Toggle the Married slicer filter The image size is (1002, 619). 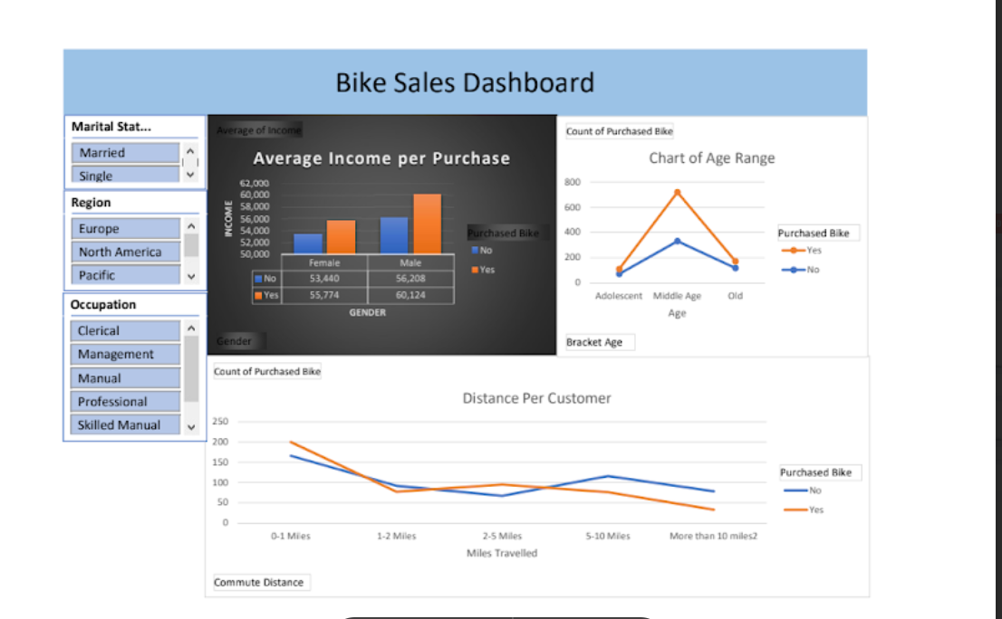click(125, 153)
